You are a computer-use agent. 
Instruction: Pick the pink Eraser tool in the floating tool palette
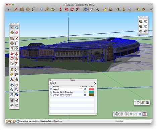17,32
